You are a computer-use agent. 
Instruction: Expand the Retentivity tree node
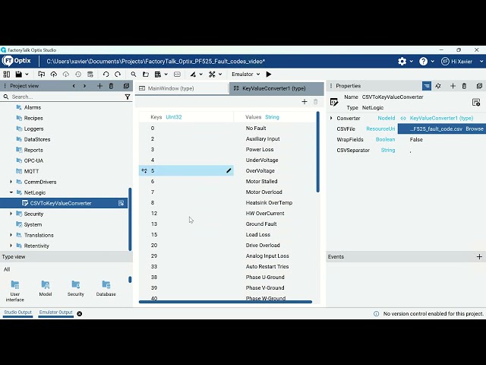pyautogui.click(x=11, y=246)
